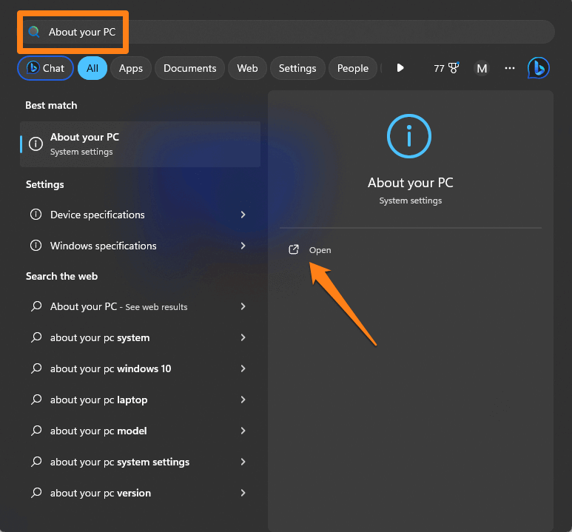This screenshot has width=572, height=532.
Task: Click the large info icon in preview pane
Action: click(x=409, y=136)
